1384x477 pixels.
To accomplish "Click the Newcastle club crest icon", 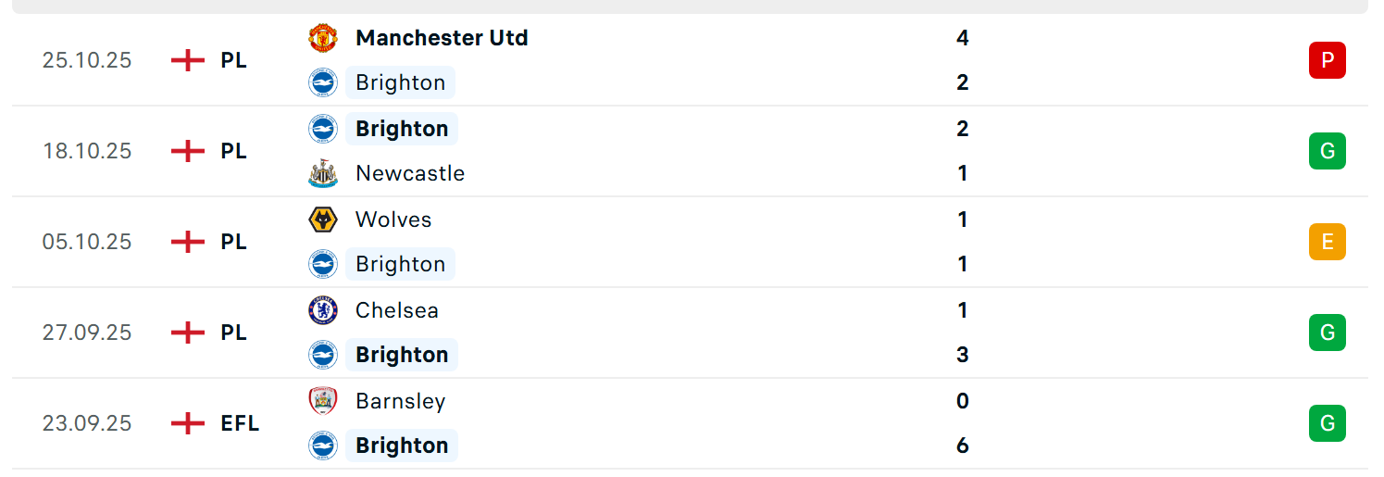I will tap(323, 173).
